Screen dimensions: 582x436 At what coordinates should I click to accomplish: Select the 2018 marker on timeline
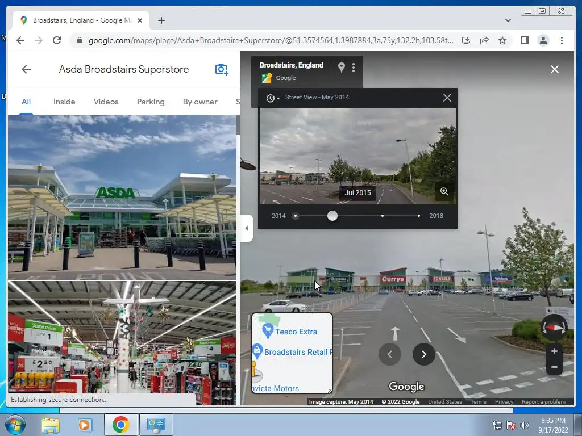pos(419,216)
